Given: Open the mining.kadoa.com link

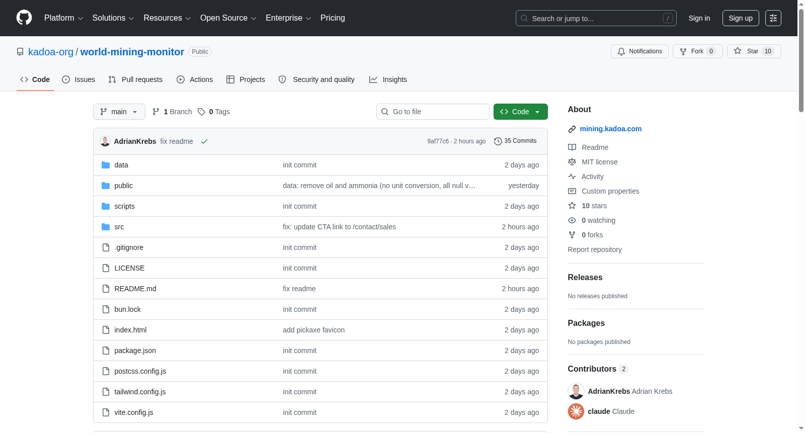Looking at the screenshot, I should click(610, 129).
